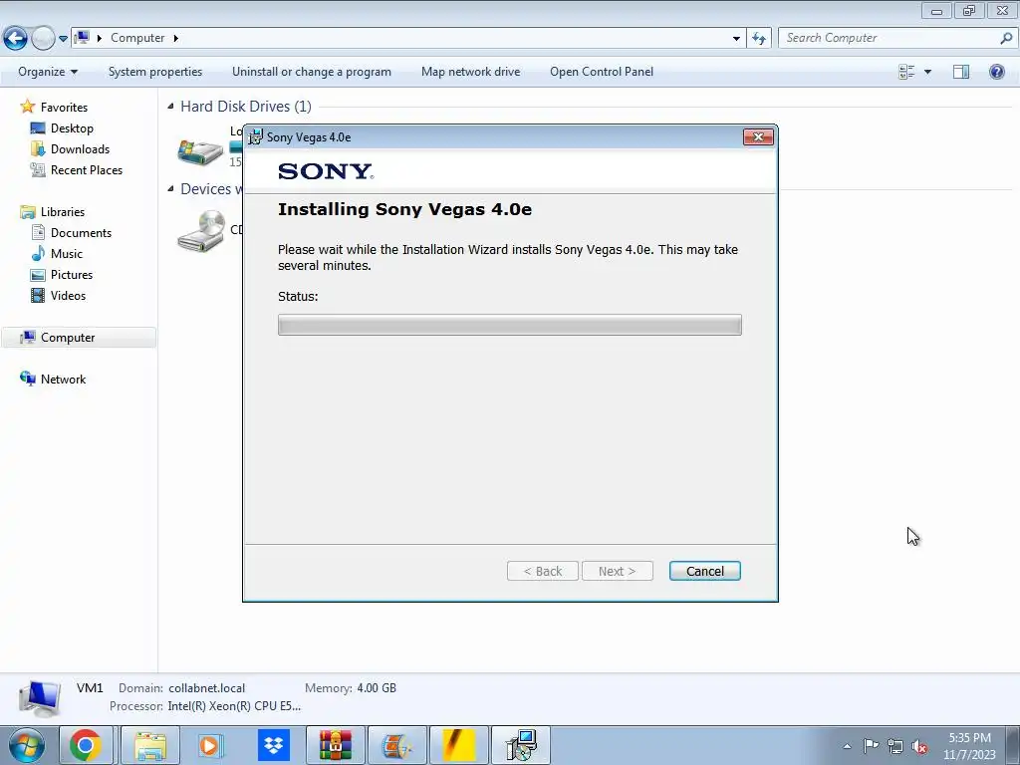Toggle the preview pane icon
The width and height of the screenshot is (1020, 765).
click(961, 72)
